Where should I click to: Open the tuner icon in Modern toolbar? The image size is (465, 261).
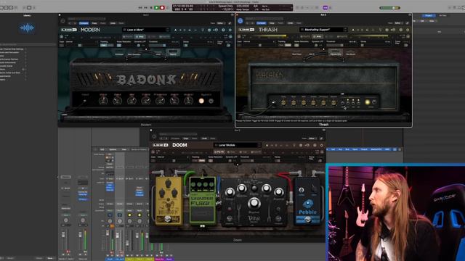pos(203,30)
